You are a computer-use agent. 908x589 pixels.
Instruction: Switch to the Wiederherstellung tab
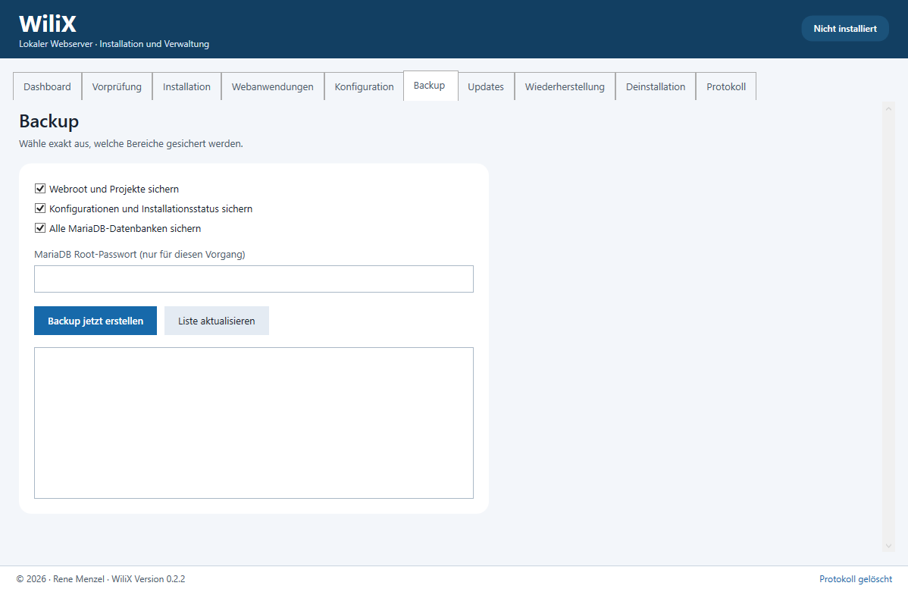[x=565, y=86]
